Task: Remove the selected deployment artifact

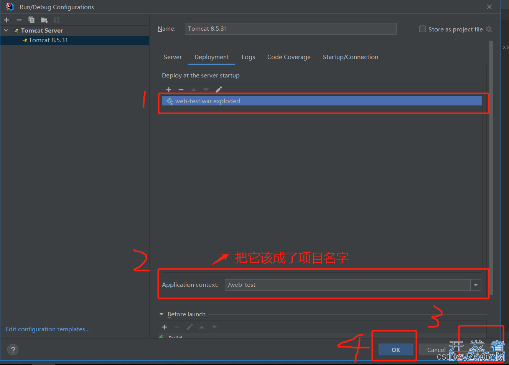Action: (x=181, y=90)
